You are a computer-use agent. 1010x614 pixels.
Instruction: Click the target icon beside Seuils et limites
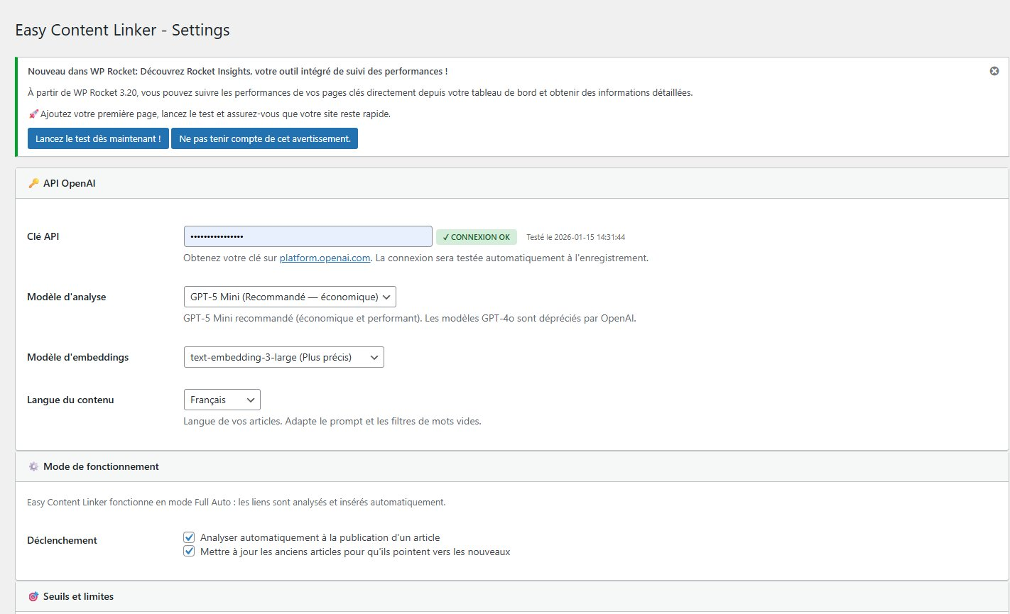33,596
